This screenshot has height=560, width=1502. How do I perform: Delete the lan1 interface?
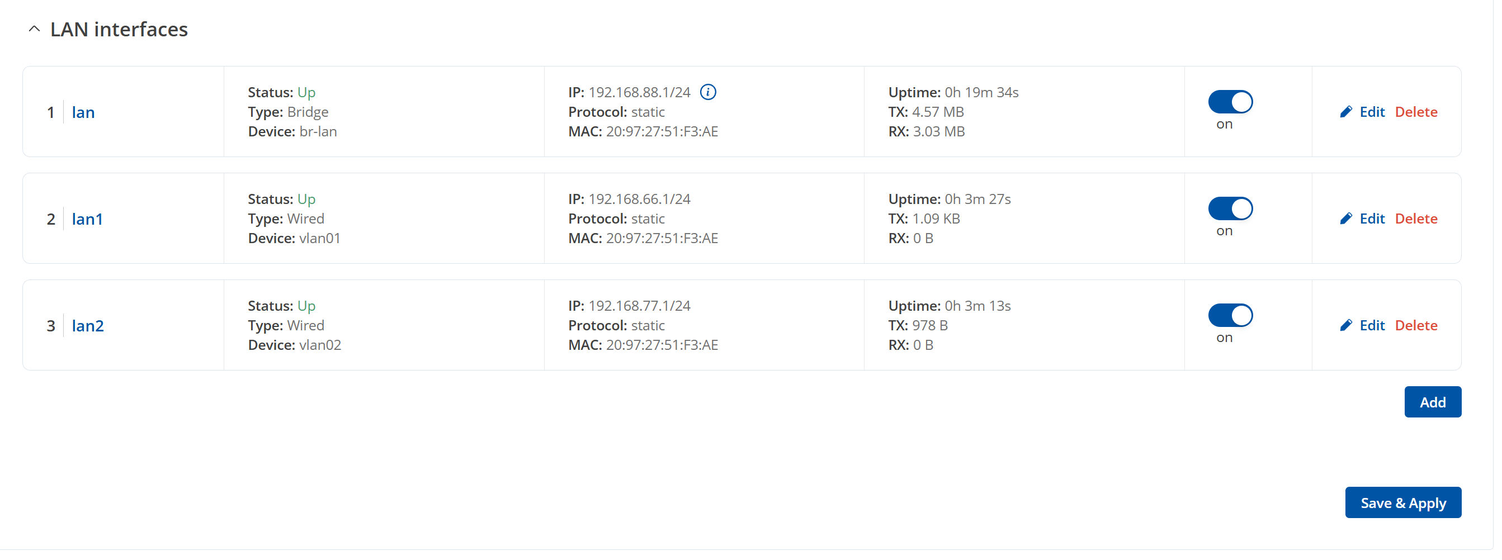point(1416,219)
